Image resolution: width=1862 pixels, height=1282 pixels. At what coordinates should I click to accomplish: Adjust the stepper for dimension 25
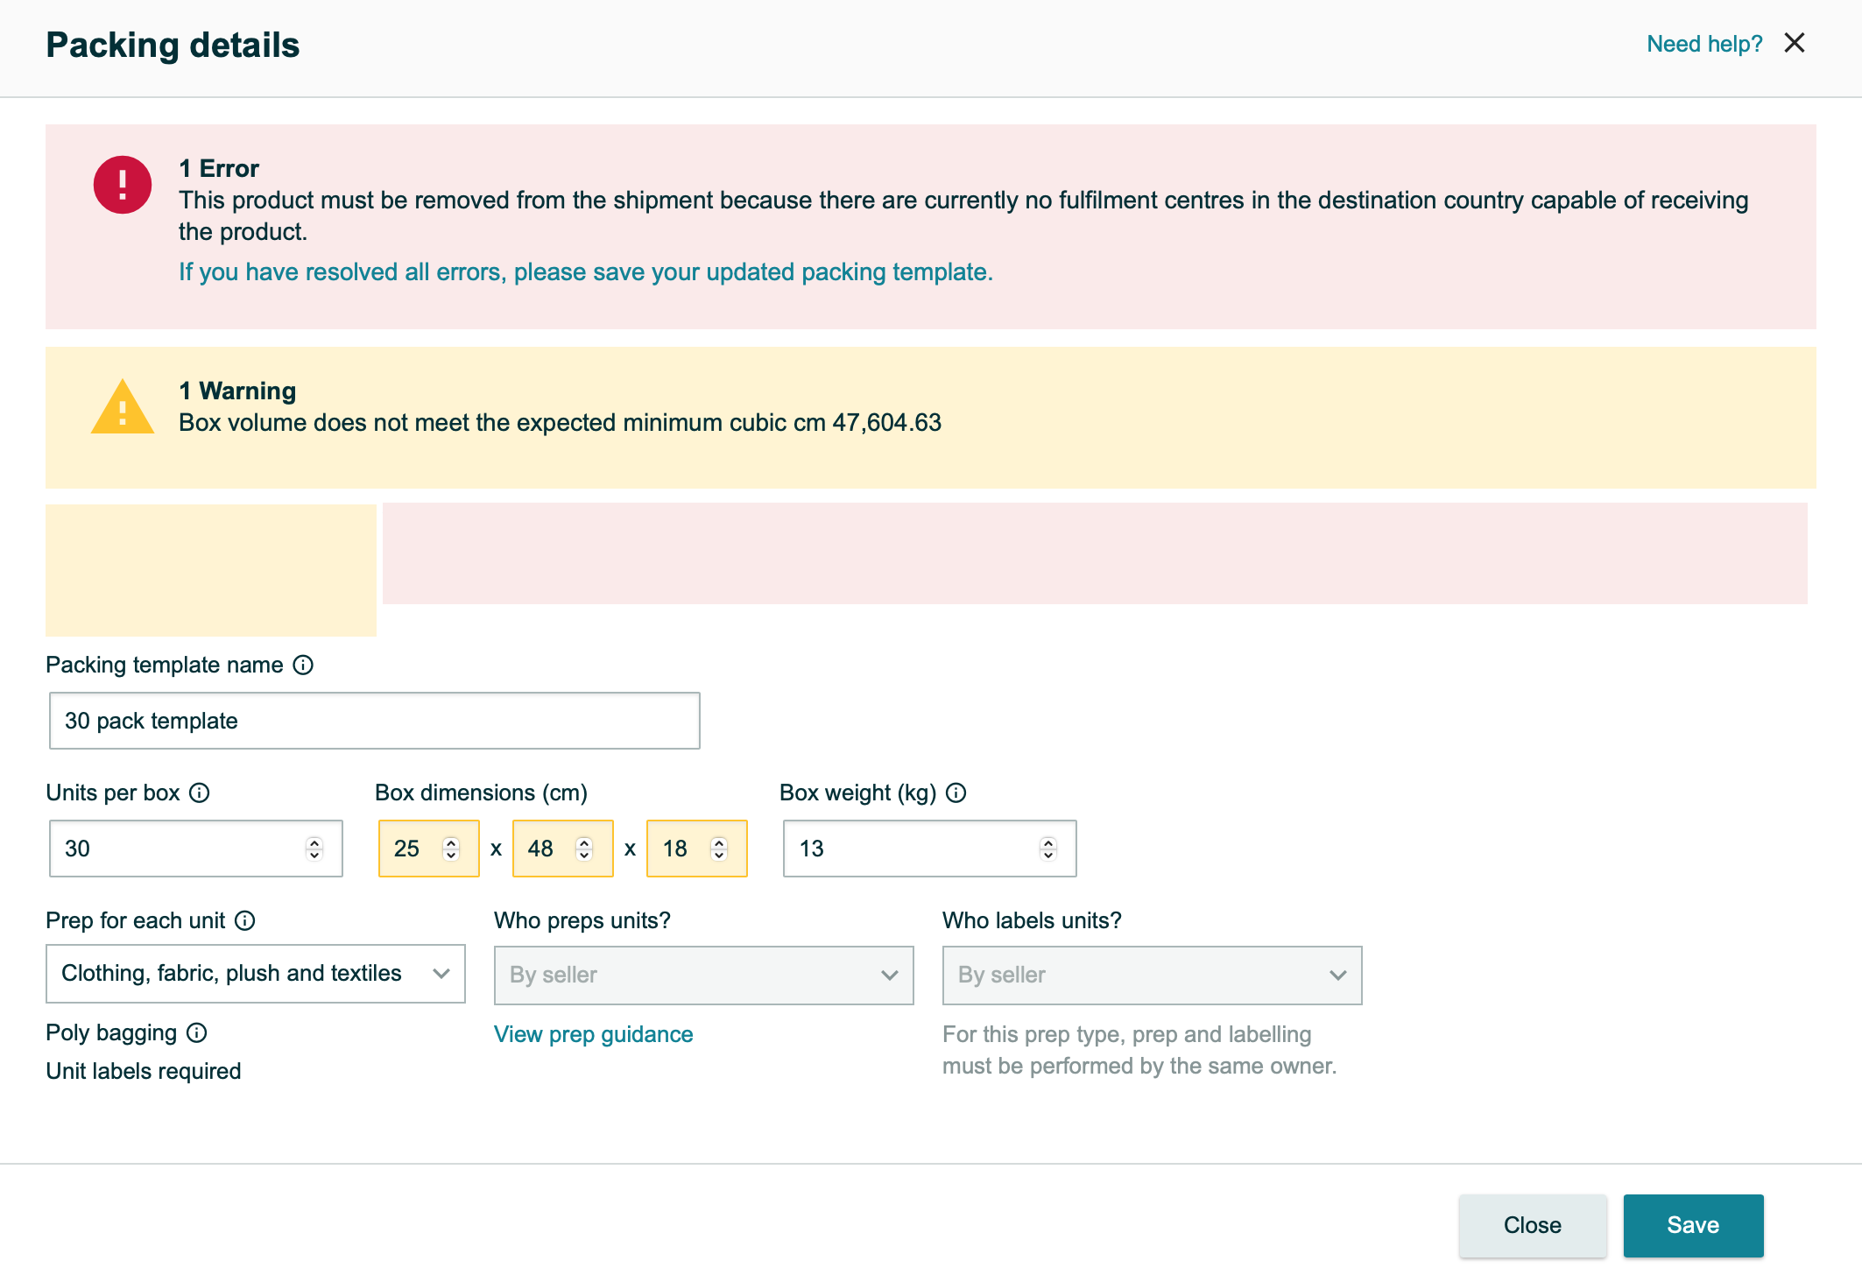pyautogui.click(x=451, y=849)
